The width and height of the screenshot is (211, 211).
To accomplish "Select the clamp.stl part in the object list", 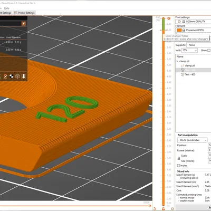I will 190,66.
